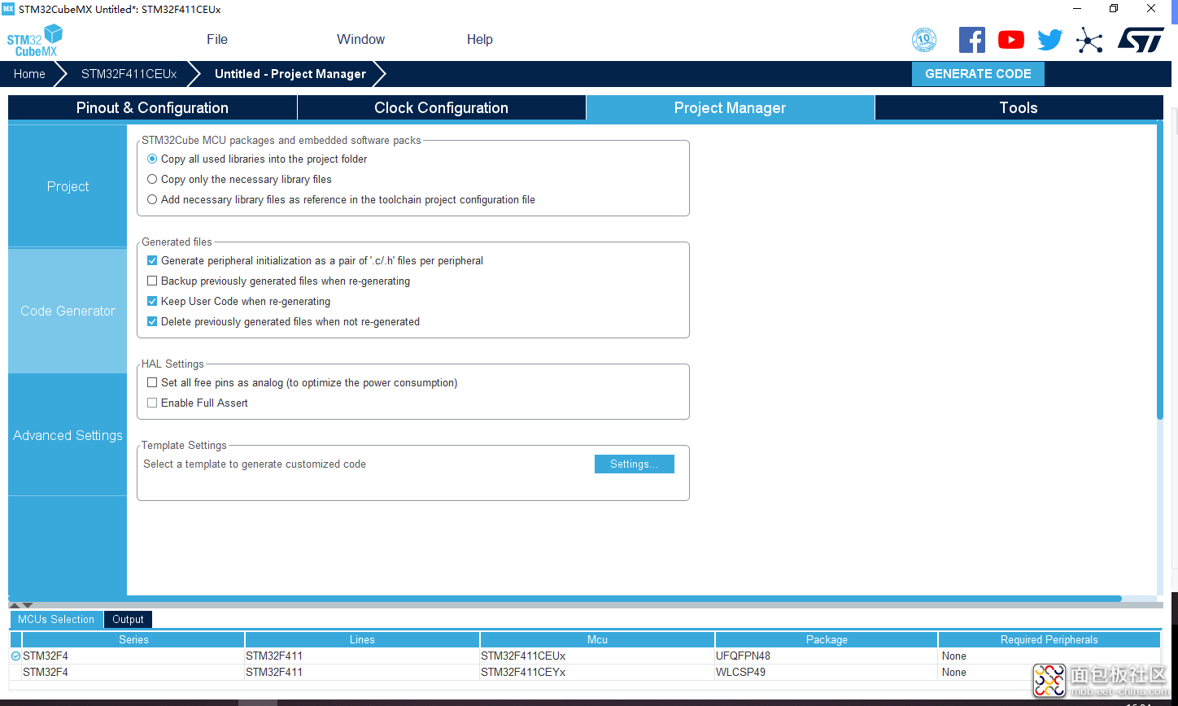Click the selected-MCU check icon for STM32F411CEUx

pos(15,656)
